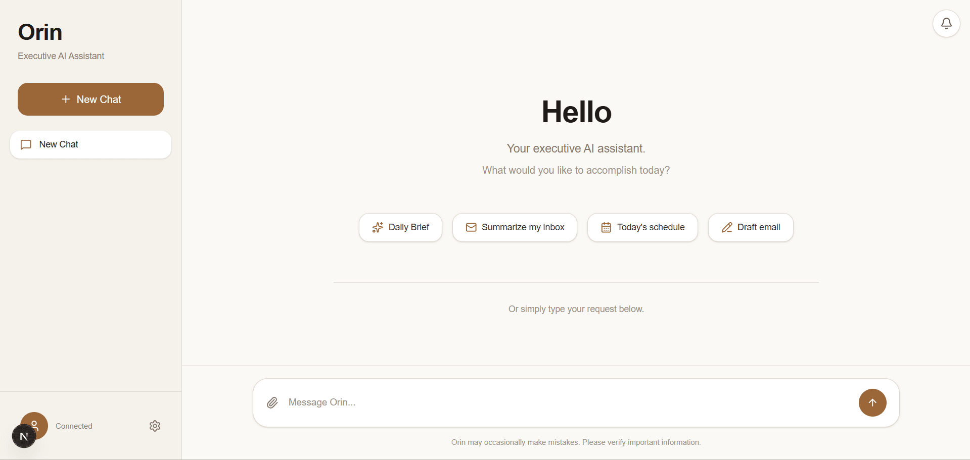Click the Connected status label
This screenshot has width=970, height=460.
[74, 426]
